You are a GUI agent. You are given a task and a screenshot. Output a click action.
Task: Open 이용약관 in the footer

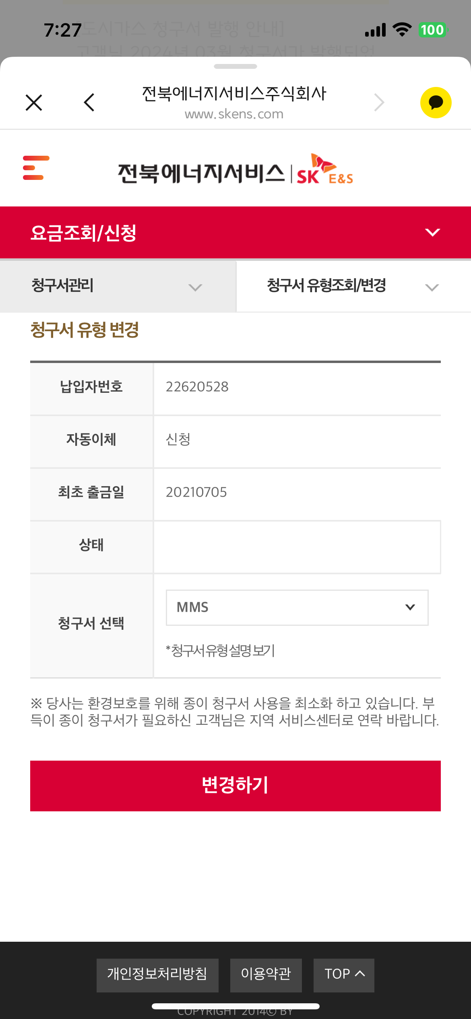266,975
